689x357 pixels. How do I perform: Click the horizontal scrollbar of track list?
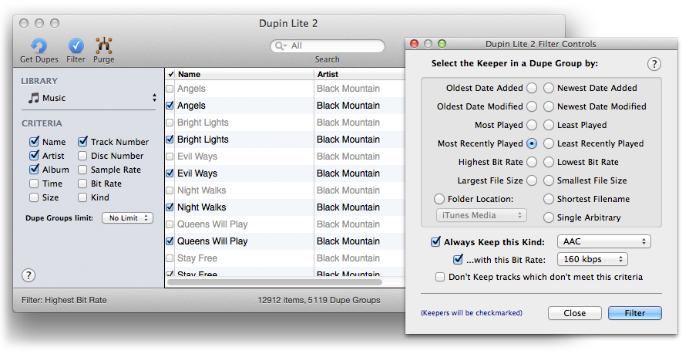coord(274,281)
